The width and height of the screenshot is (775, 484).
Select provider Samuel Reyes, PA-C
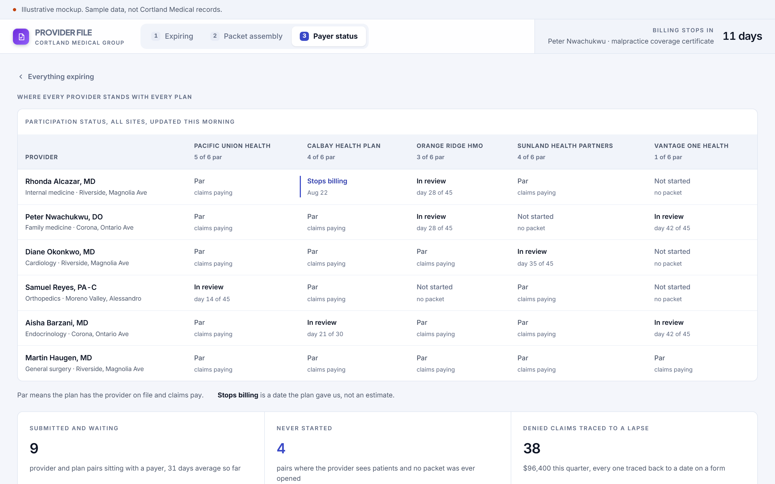(61, 287)
